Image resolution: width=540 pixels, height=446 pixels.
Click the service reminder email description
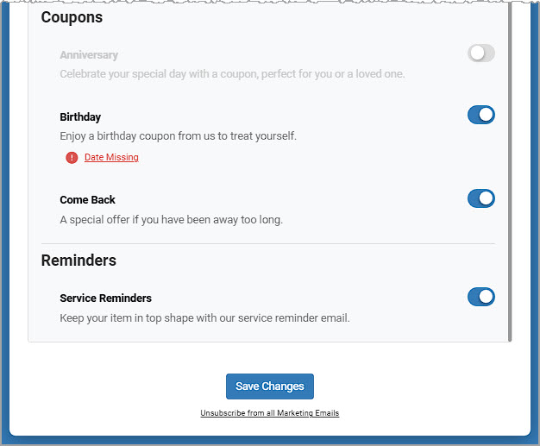(x=204, y=318)
